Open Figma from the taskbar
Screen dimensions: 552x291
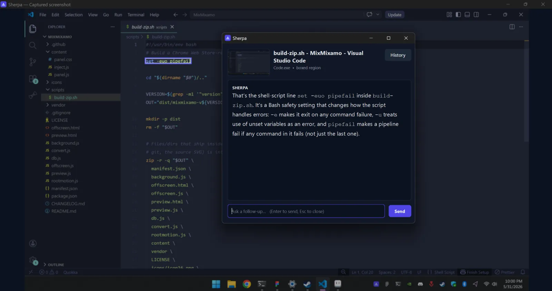277,284
